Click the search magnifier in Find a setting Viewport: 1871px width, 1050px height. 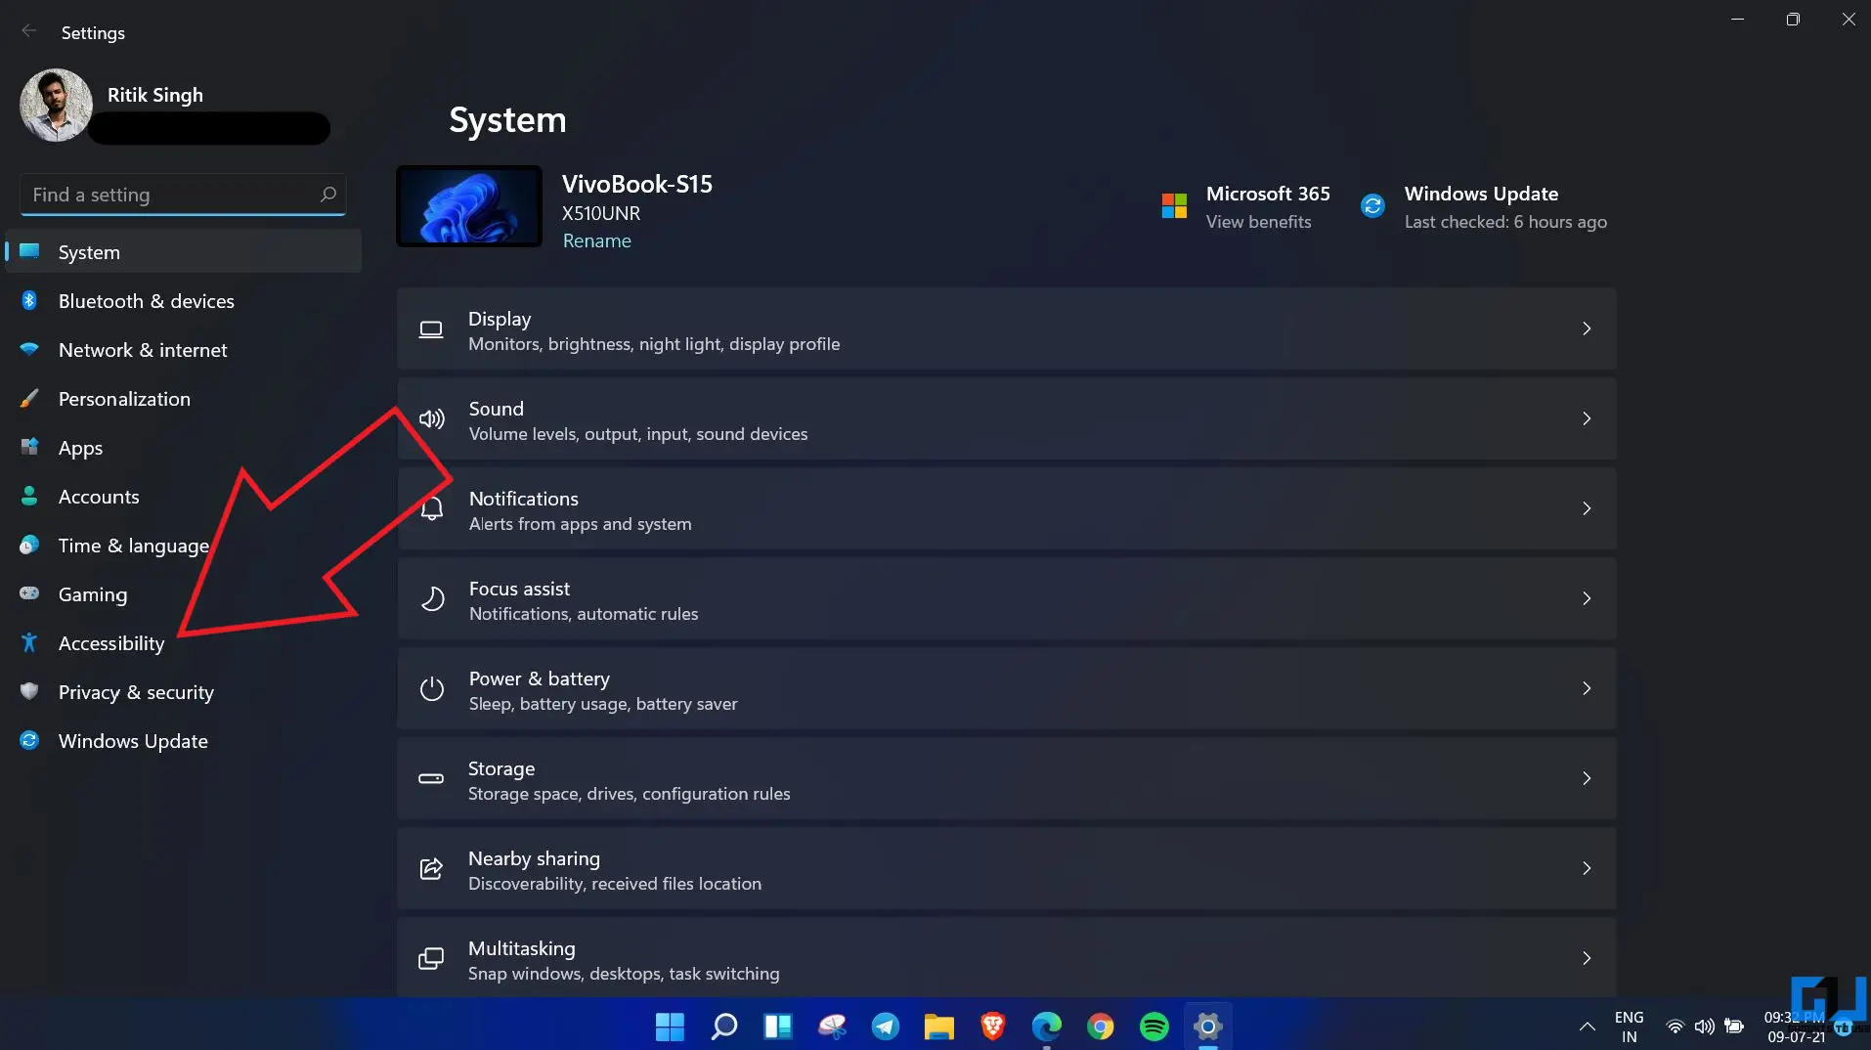coord(328,195)
